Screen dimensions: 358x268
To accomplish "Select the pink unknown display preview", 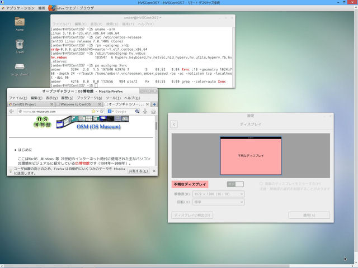I will click(x=251, y=156).
